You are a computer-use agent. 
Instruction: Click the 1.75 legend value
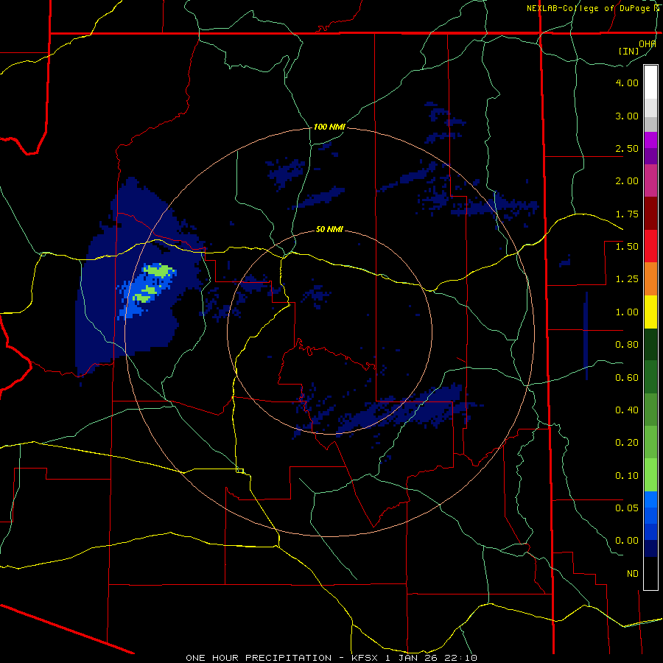click(627, 214)
